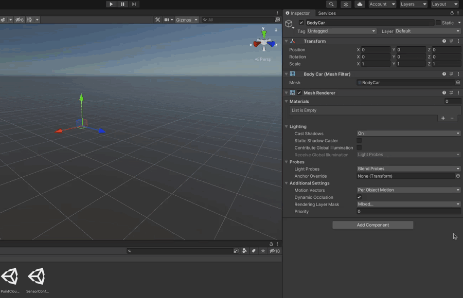The image size is (463, 298).
Task: Click the favorites star icon in Project toolbar
Action: [x=263, y=251]
